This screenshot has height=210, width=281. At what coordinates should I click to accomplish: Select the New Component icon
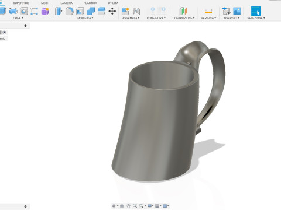pyautogui.click(x=125, y=11)
